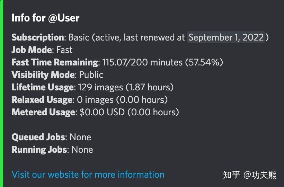Click the Fast Time Remaining label
This screenshot has height=187, width=284.
click(55, 62)
